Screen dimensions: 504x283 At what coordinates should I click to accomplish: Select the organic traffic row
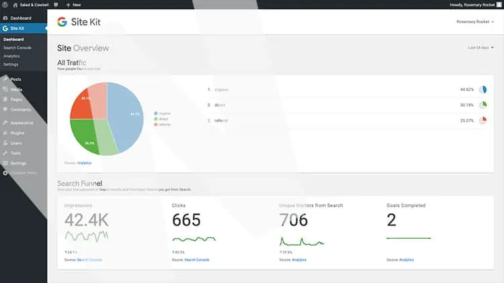pyautogui.click(x=347, y=89)
